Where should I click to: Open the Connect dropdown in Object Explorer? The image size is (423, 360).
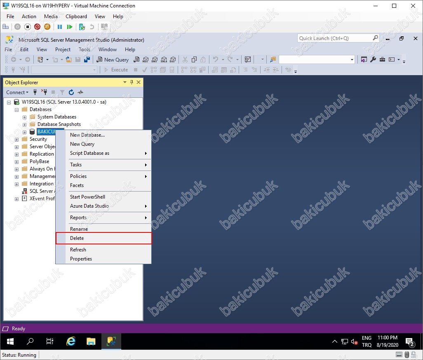(17, 92)
